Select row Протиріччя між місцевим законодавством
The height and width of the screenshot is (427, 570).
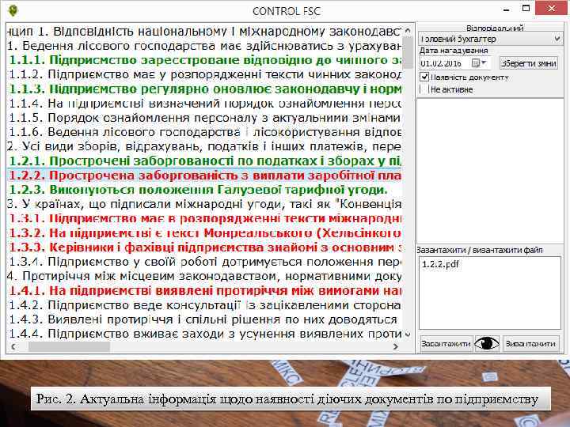coord(204,276)
